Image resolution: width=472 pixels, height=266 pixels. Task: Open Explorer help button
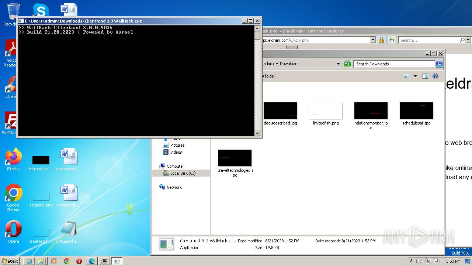pos(435,76)
